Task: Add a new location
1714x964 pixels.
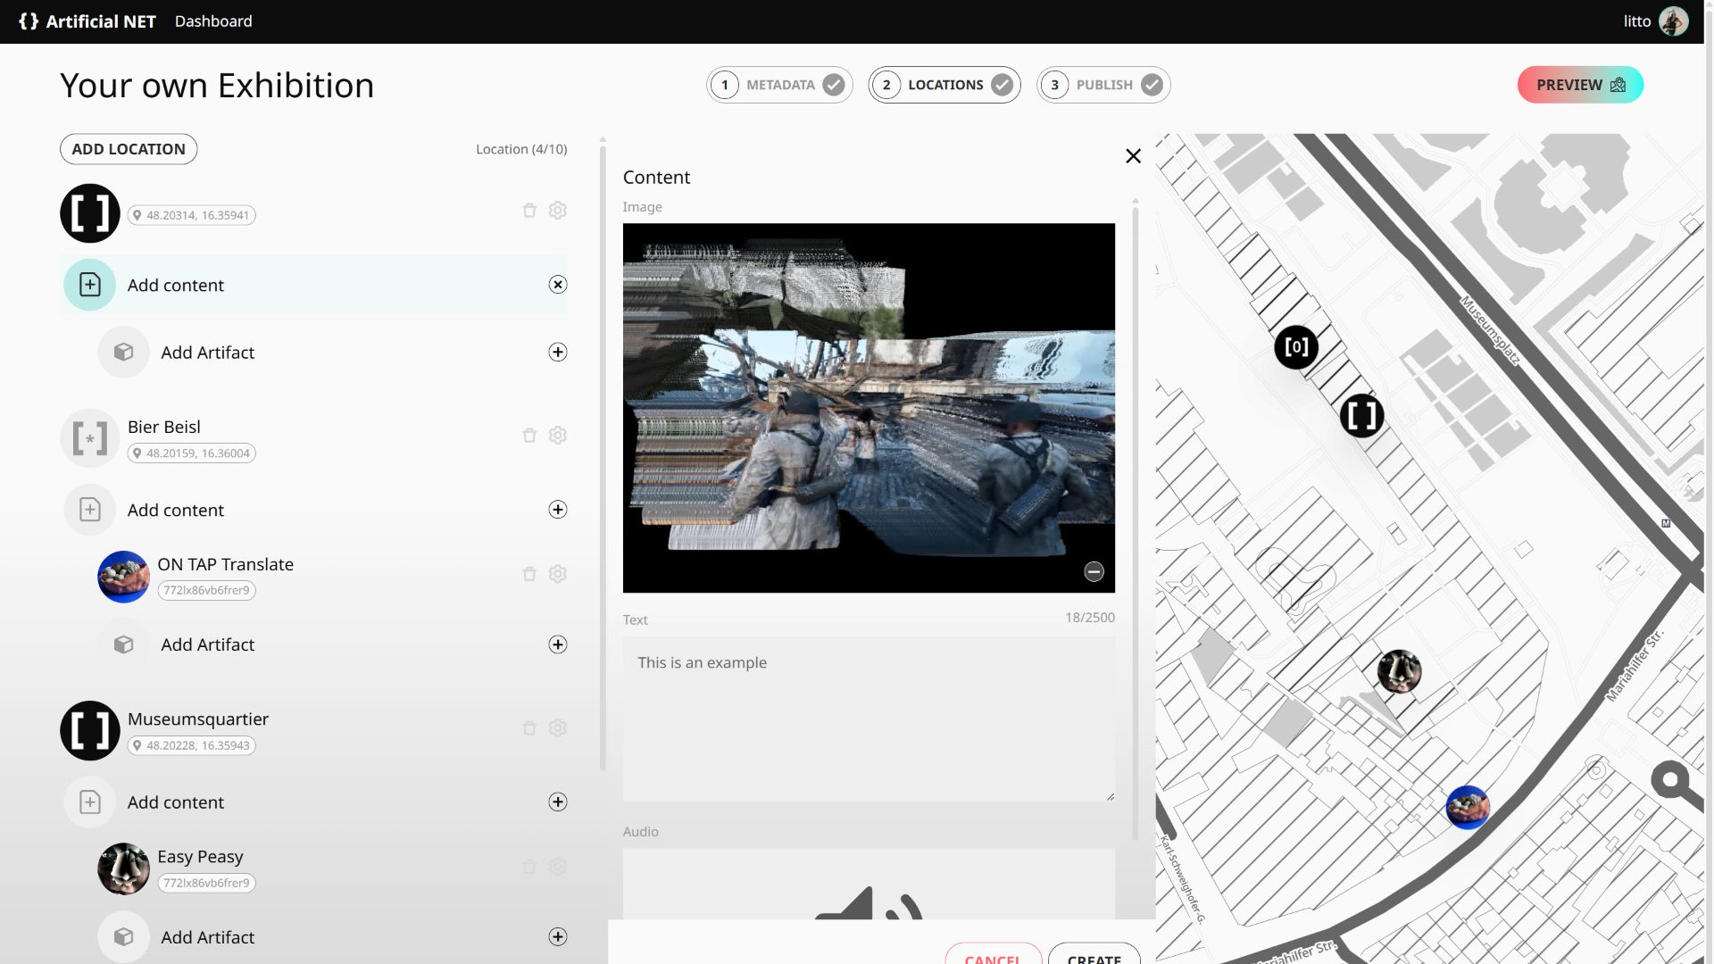Action: (129, 149)
